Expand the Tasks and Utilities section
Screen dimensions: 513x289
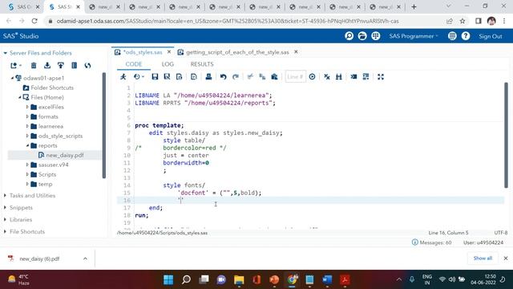[6, 196]
